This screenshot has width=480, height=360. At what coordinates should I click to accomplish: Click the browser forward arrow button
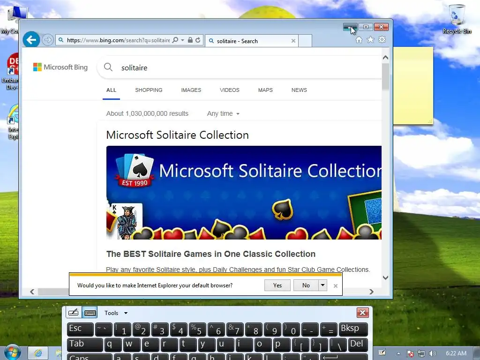point(47,40)
